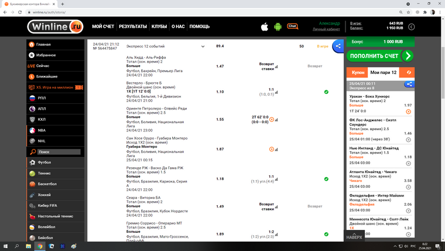Open Баскетбол sport category
This screenshot has width=445, height=251.
56,184
